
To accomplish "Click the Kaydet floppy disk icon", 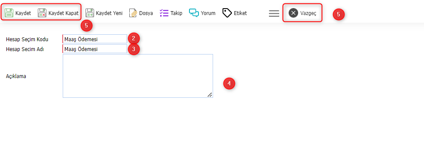I will (x=9, y=13).
